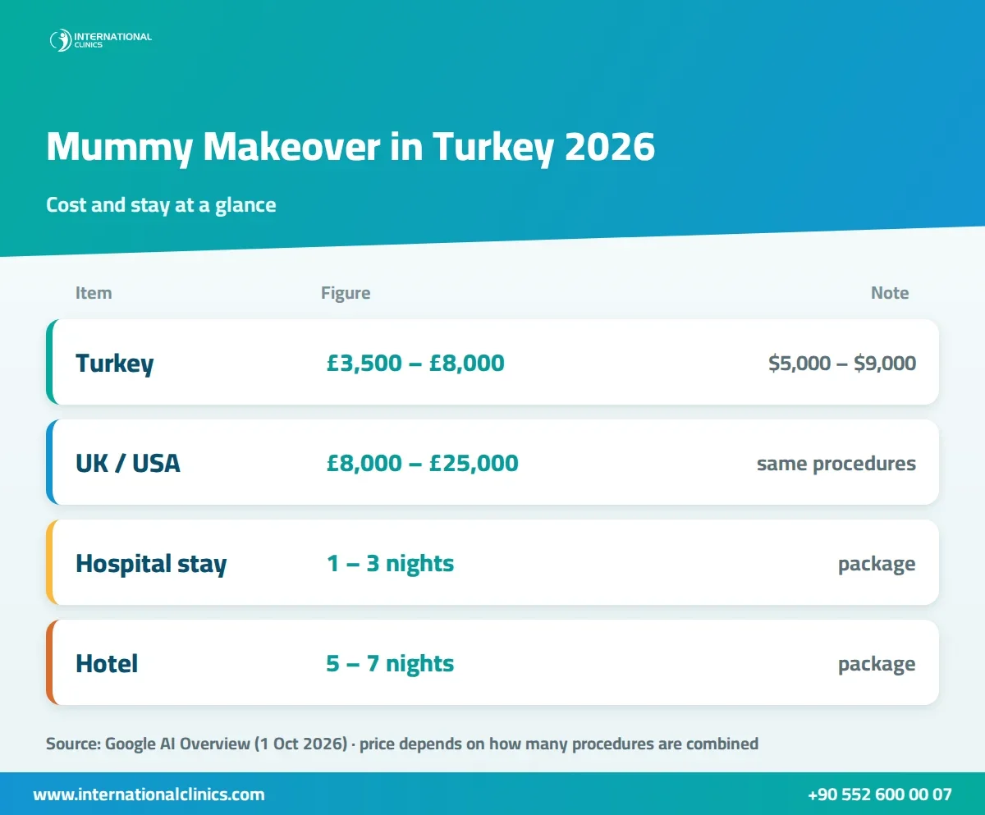
Task: Click the 'same procedures' note
Action: (x=836, y=464)
